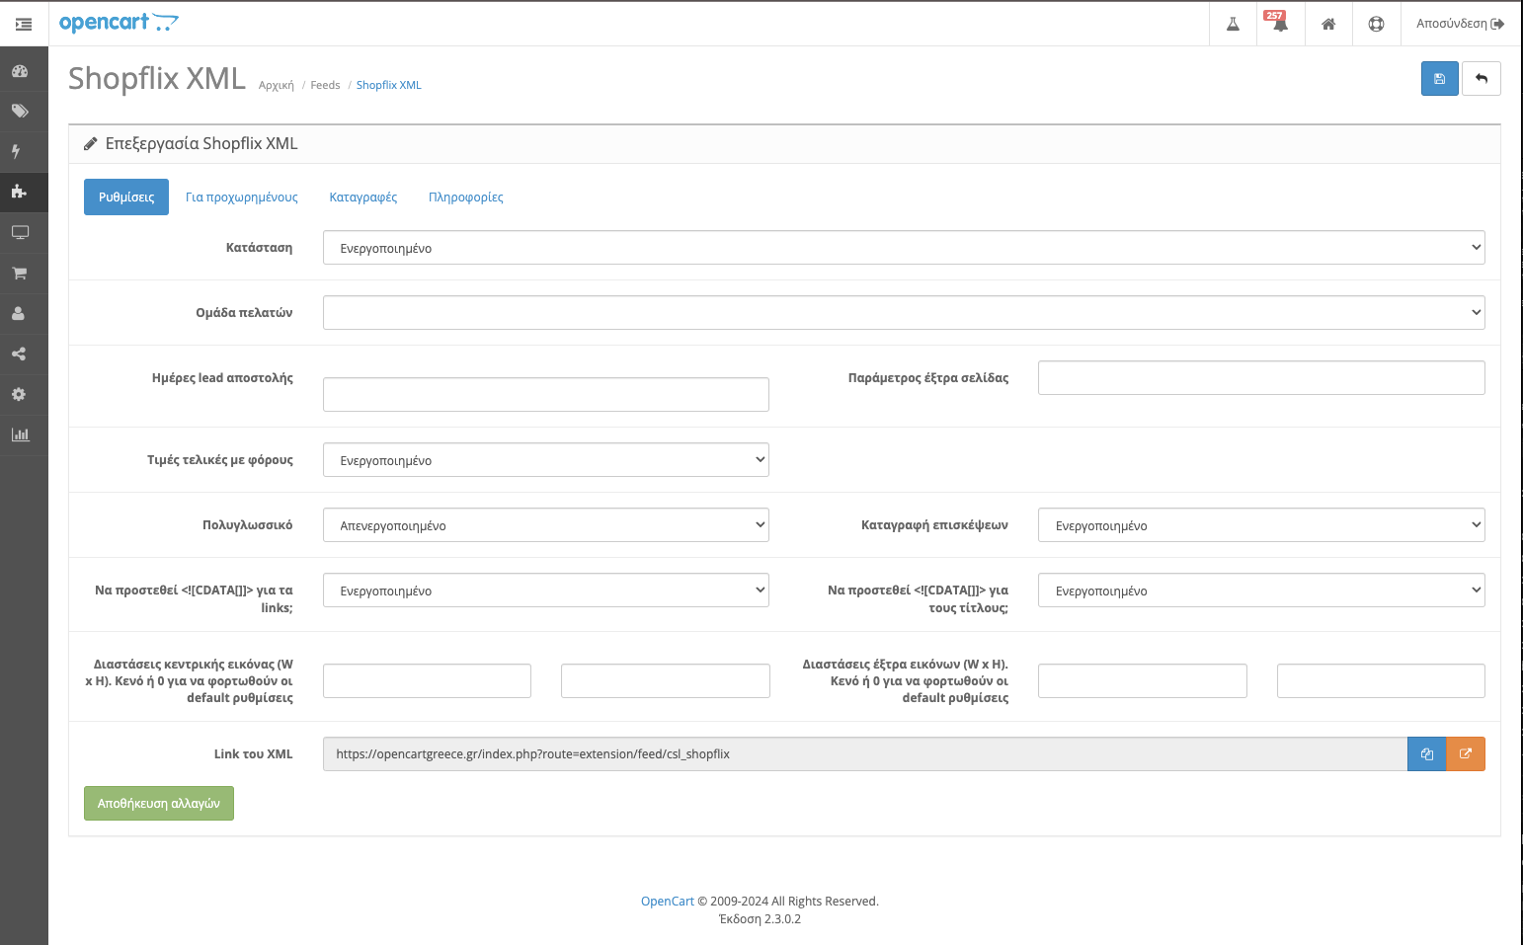Click the Αποσύνδεση logout link

pyautogui.click(x=1460, y=24)
